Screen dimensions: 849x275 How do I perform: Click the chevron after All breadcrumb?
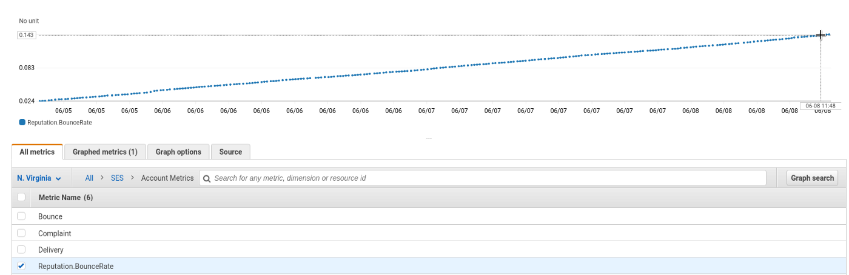click(102, 178)
